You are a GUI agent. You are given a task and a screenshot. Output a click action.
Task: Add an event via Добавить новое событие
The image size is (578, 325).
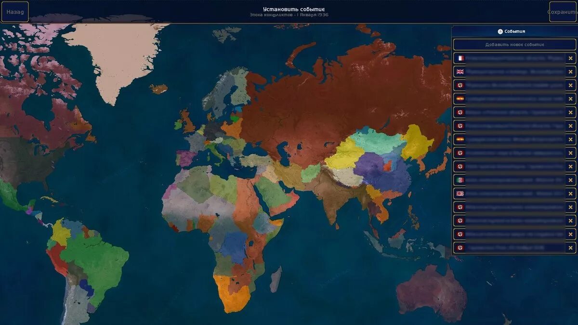click(x=514, y=45)
